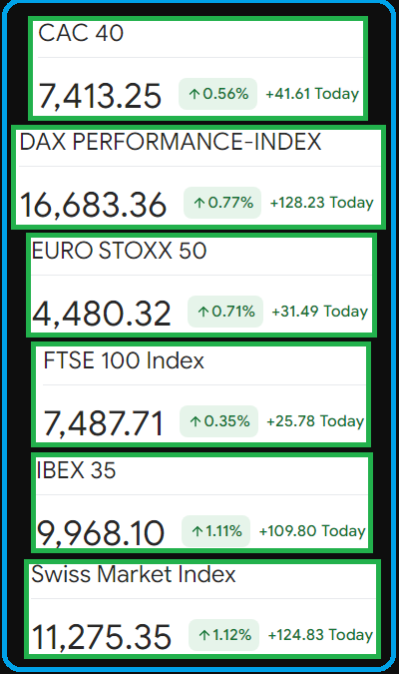
Task: Click the +41.61 Today CAC change
Action: [312, 94]
